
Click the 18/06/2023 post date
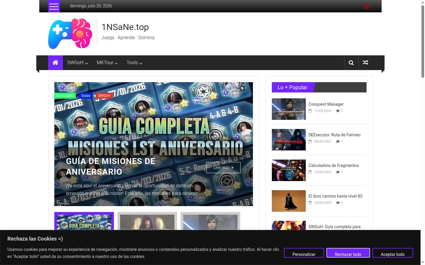[x=323, y=203]
